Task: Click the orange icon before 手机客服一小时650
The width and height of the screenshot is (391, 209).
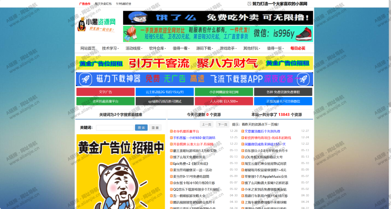Action: [171, 138]
